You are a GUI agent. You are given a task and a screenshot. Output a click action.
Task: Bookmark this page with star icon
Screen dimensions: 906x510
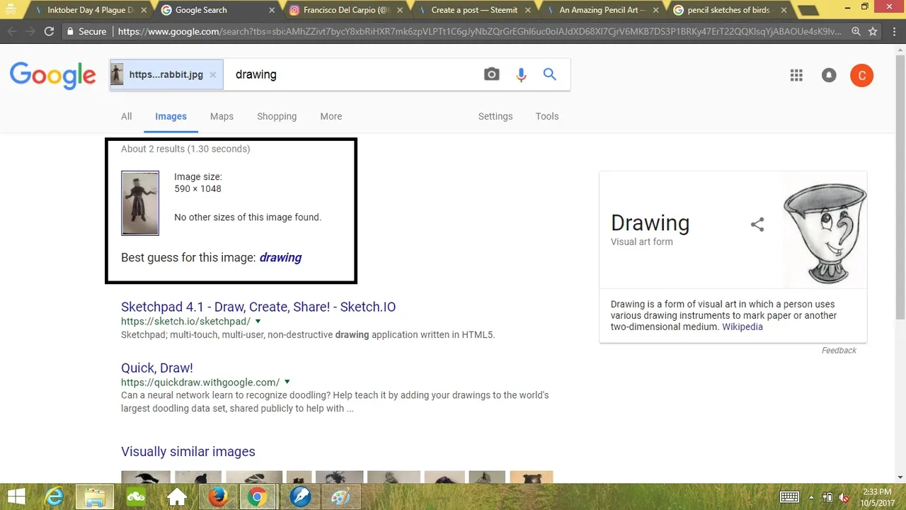point(873,31)
